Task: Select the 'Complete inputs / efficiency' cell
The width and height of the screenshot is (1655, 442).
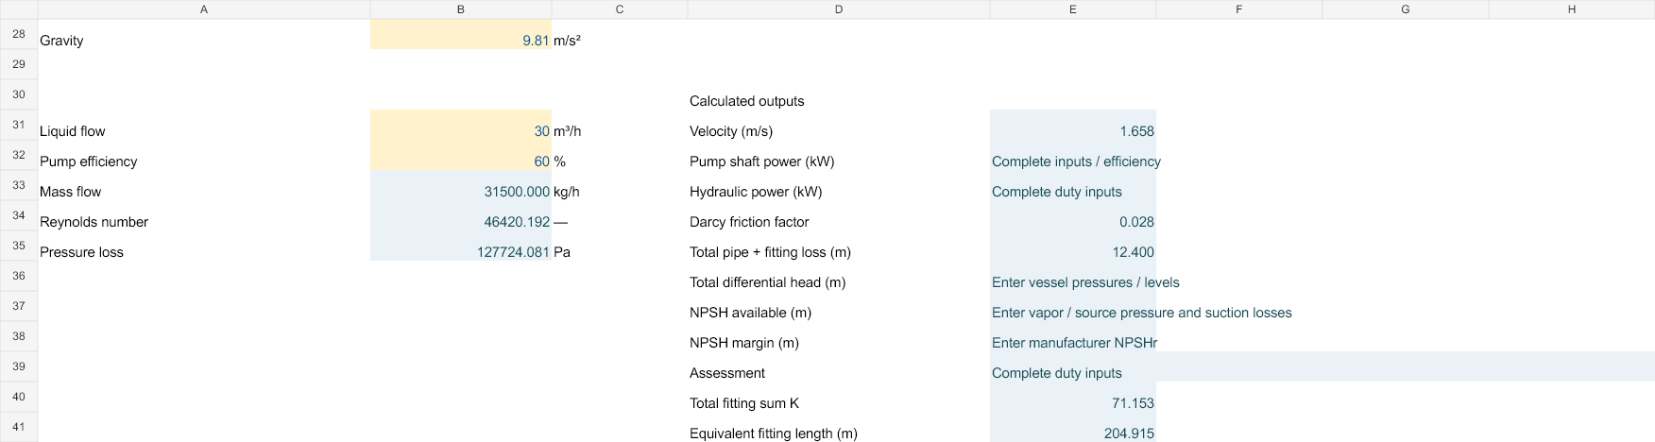Action: (1073, 155)
